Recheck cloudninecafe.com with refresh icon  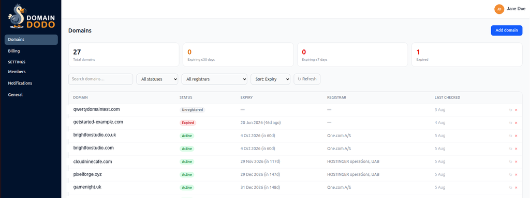tap(510, 161)
